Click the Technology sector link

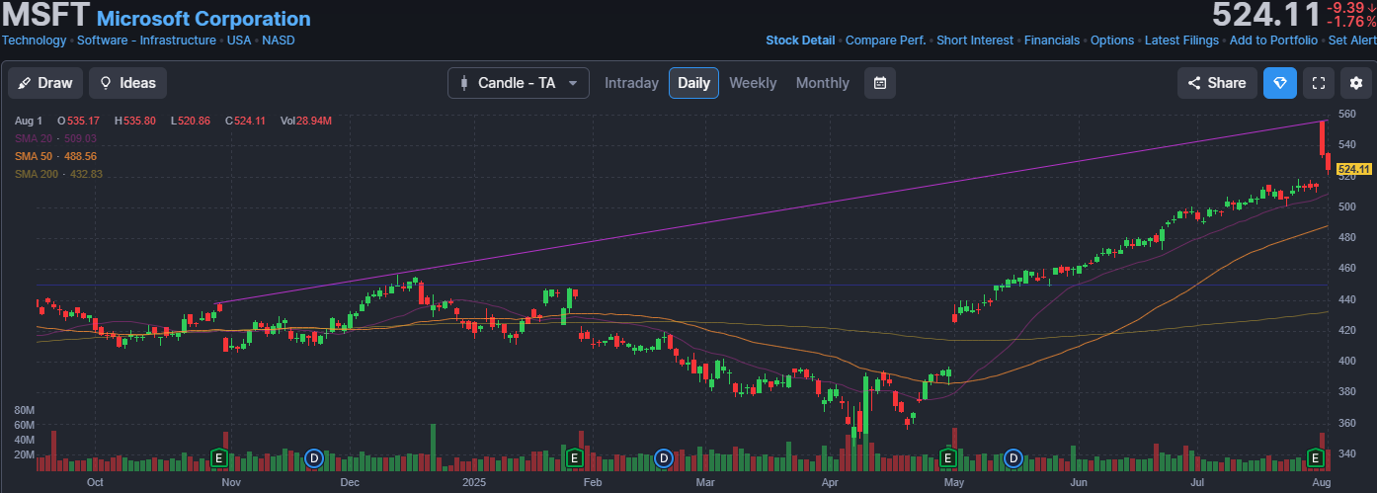[34, 41]
